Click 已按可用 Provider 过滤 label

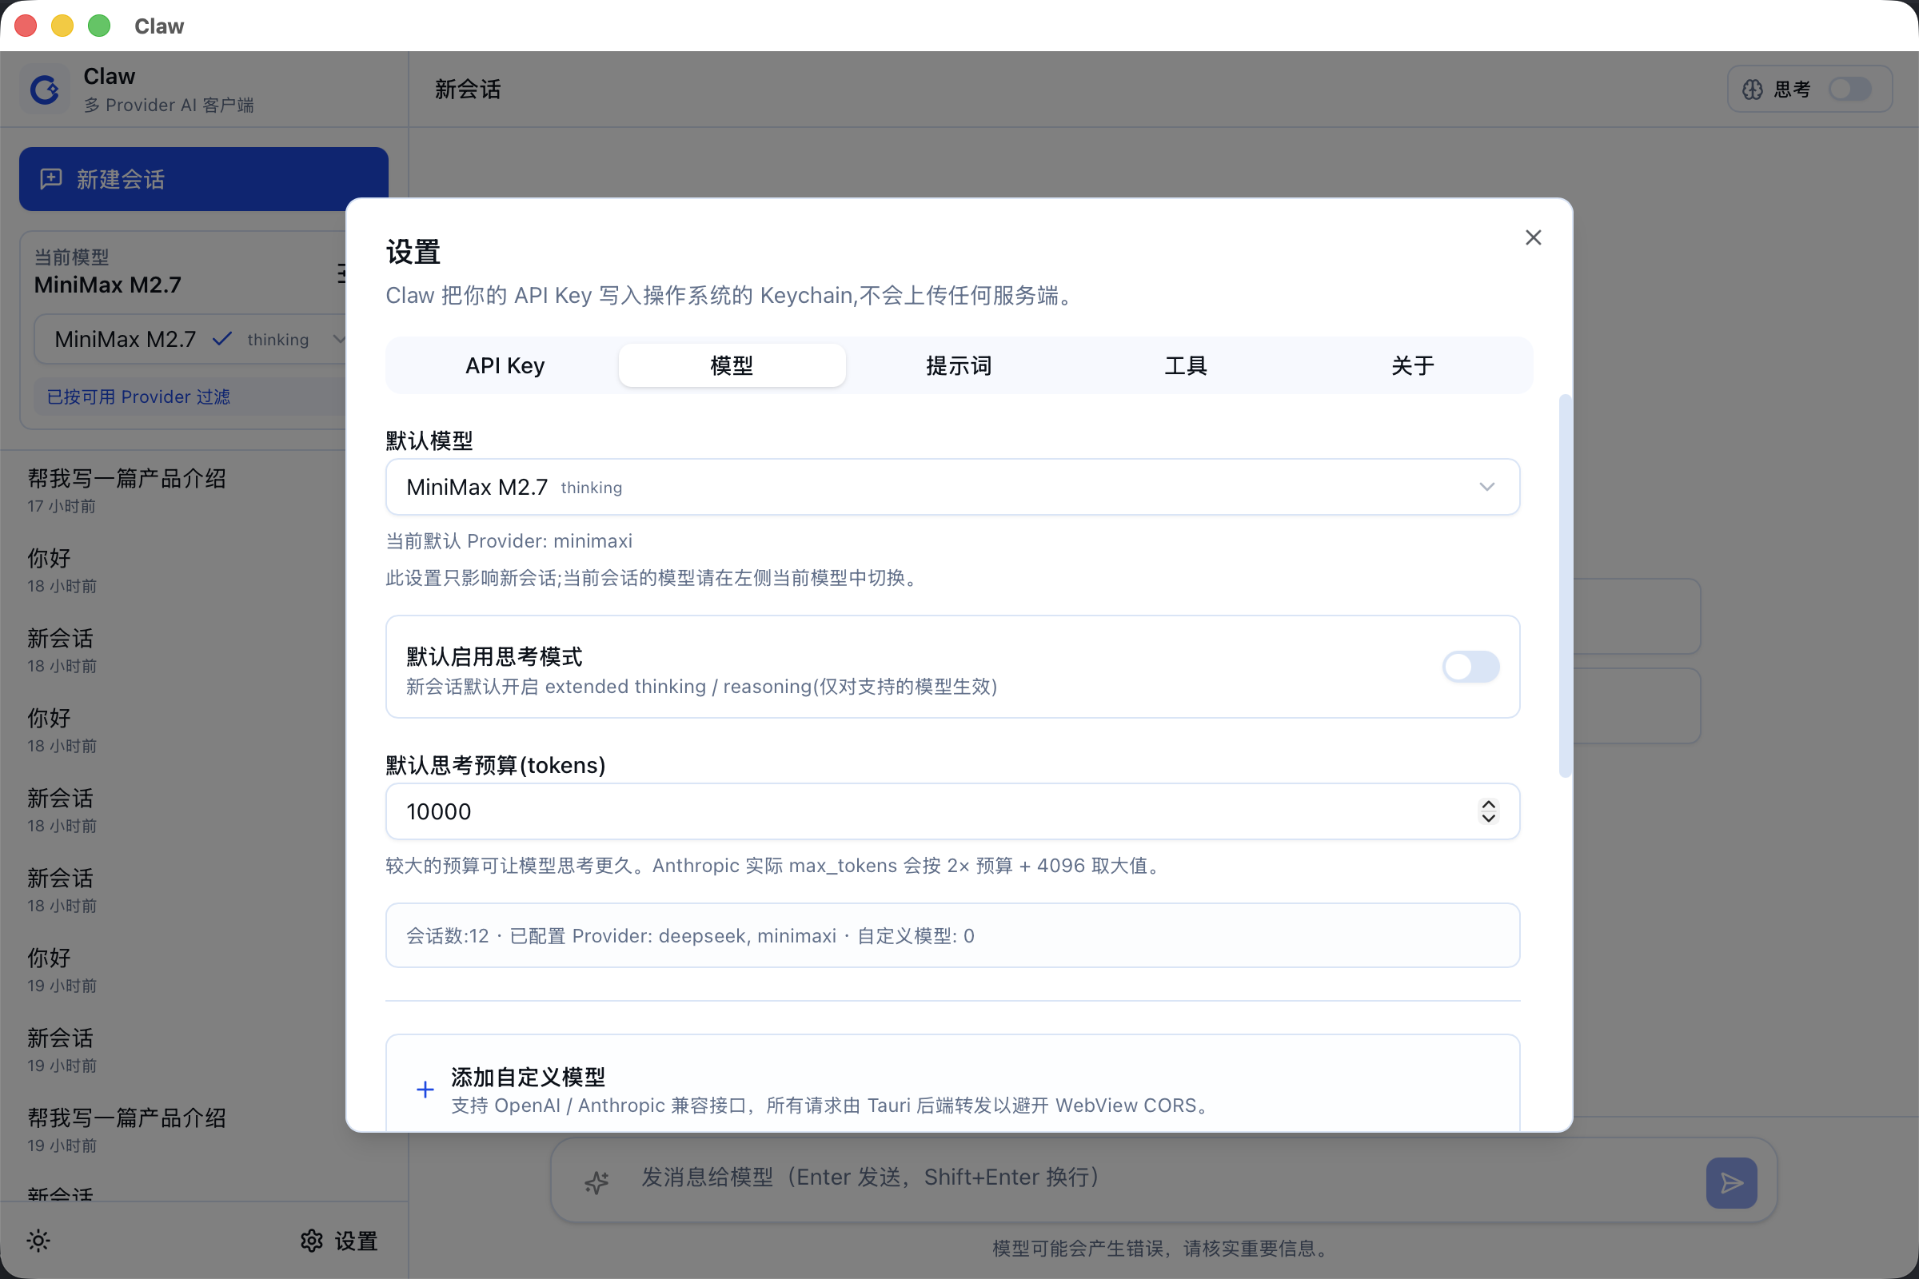point(138,396)
